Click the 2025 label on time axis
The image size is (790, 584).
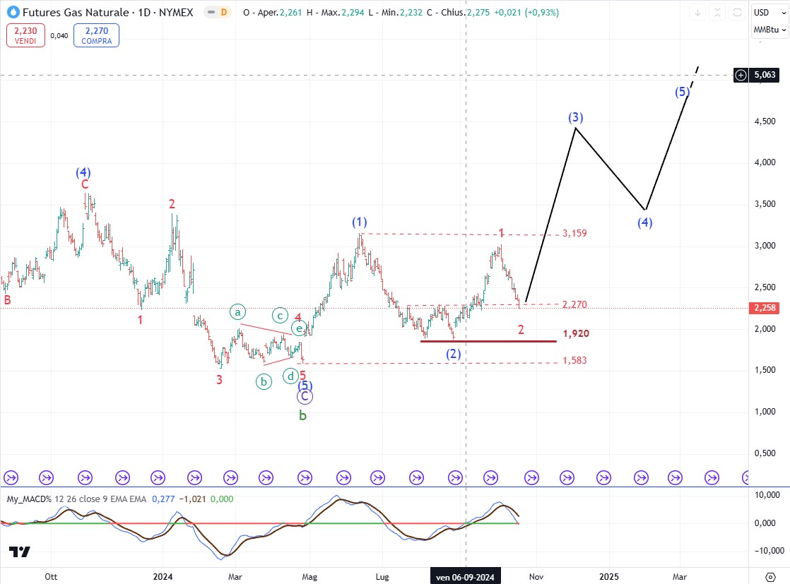pos(608,577)
